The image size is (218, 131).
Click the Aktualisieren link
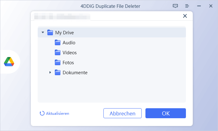click(58, 114)
